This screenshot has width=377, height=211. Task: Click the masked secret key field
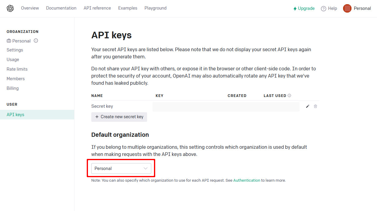226,107
